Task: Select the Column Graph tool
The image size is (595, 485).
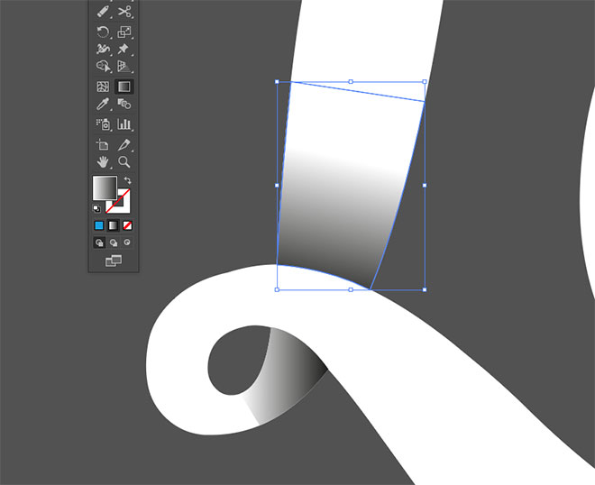Action: [x=124, y=124]
